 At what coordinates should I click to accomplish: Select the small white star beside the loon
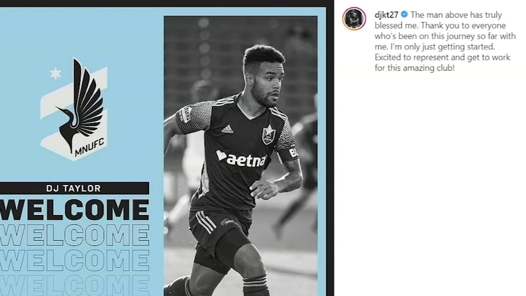coord(55,74)
